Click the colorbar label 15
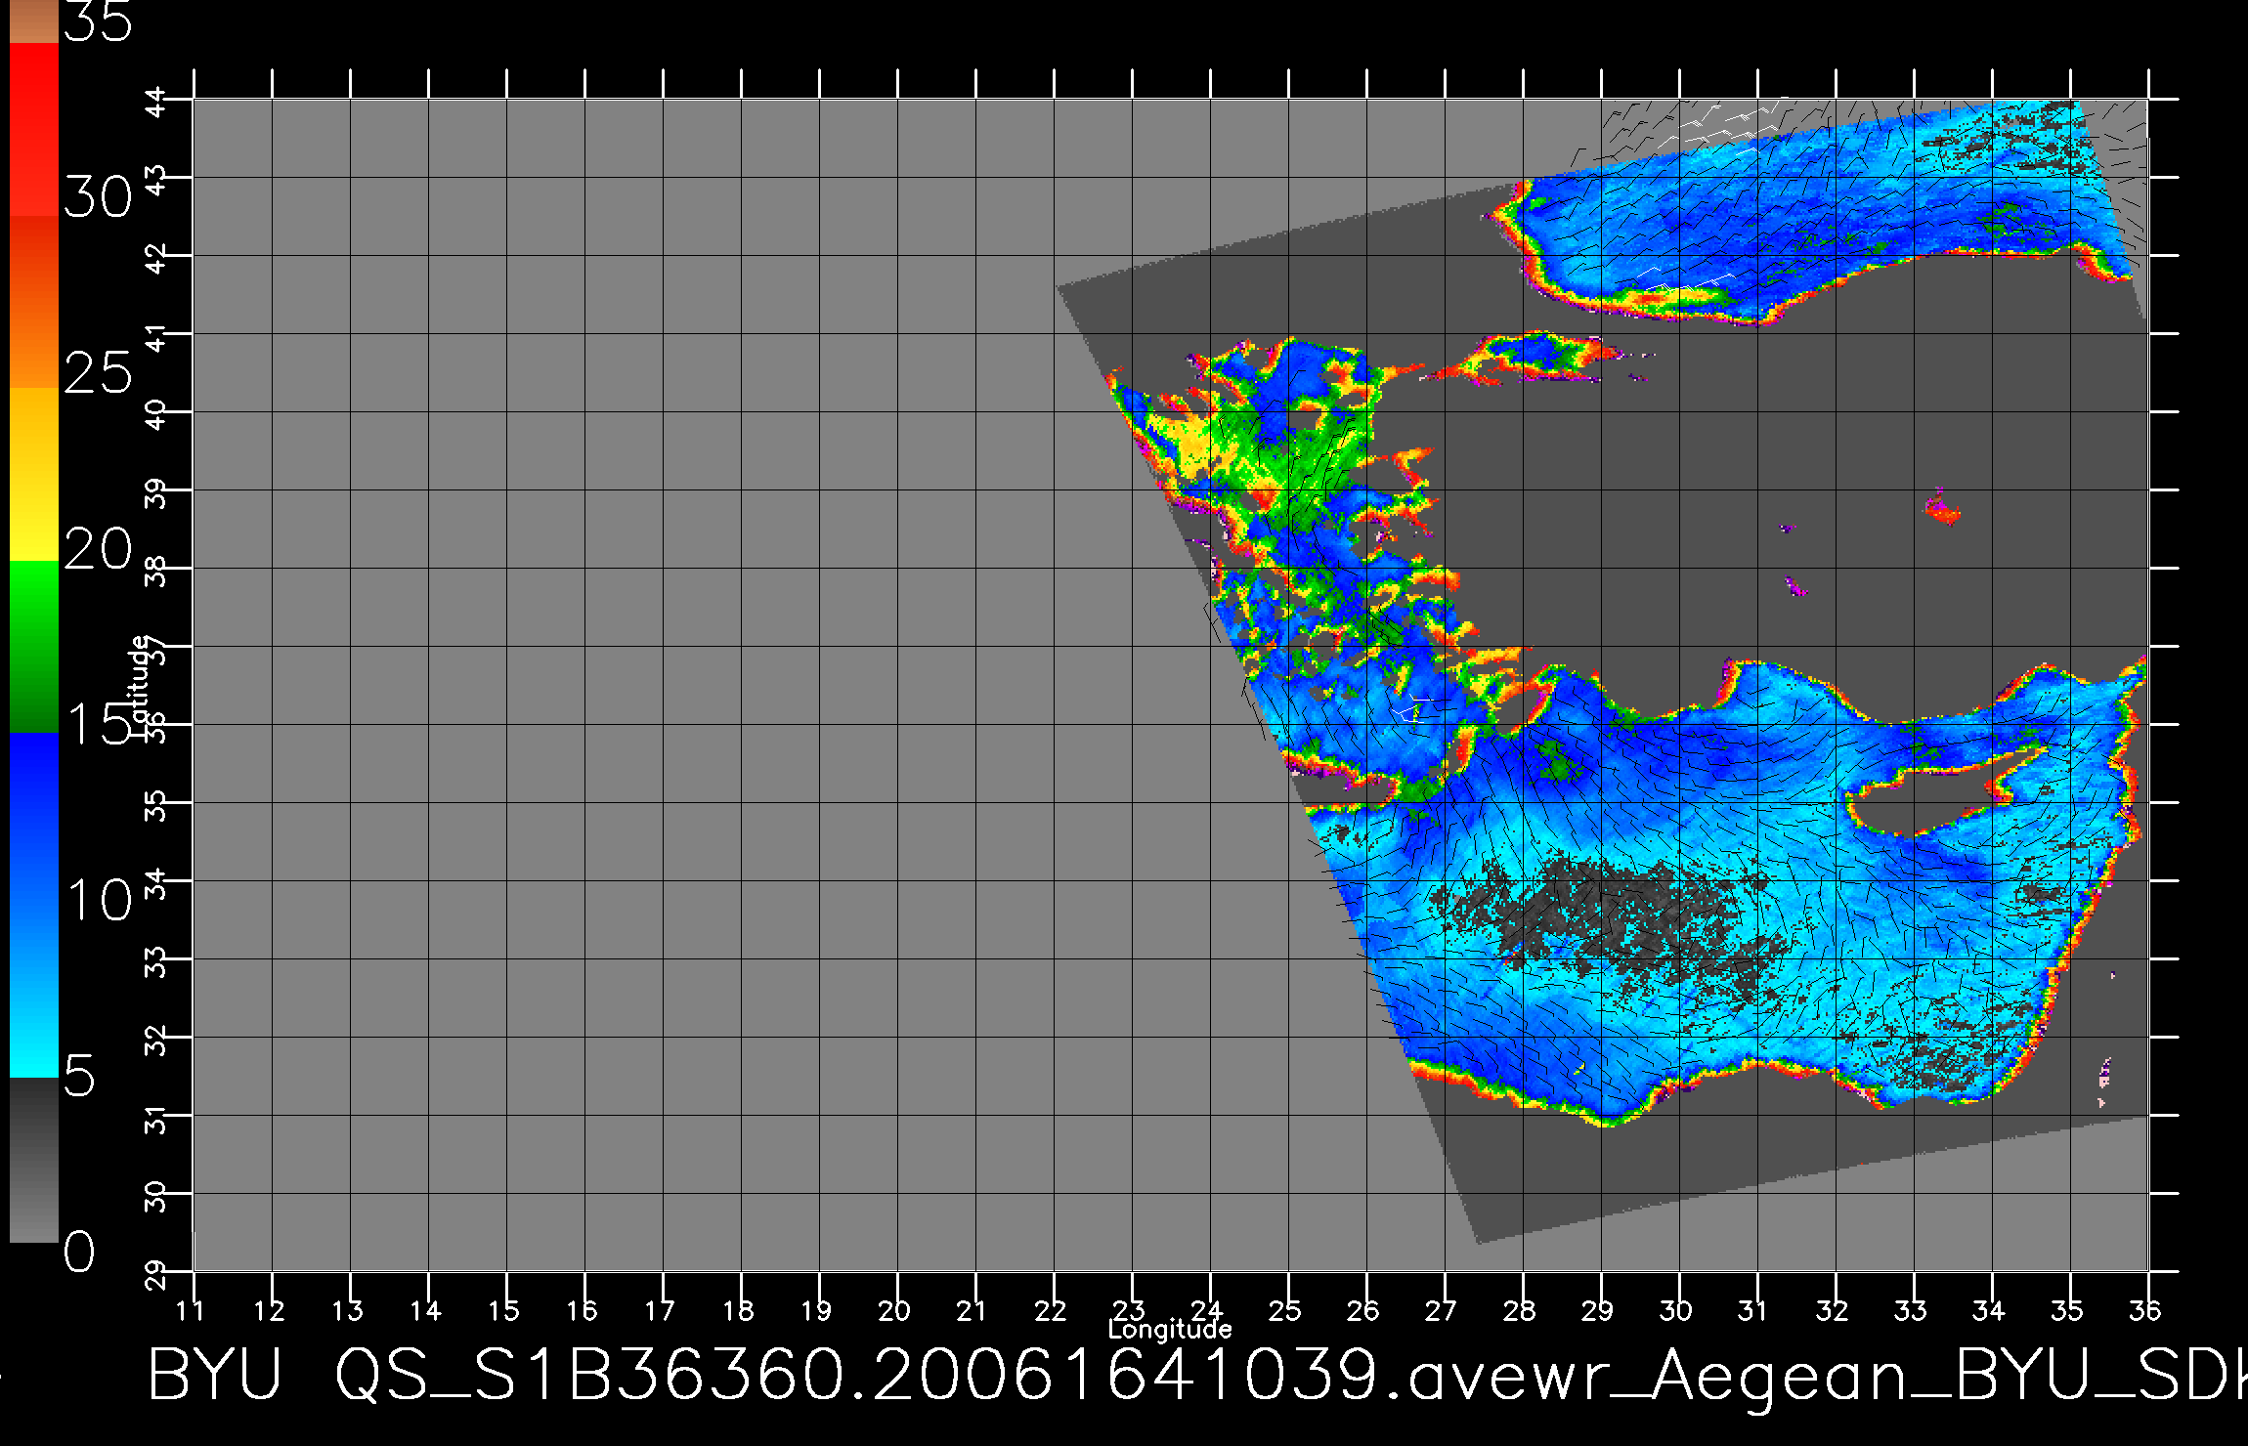The width and height of the screenshot is (2248, 1446). tap(98, 724)
